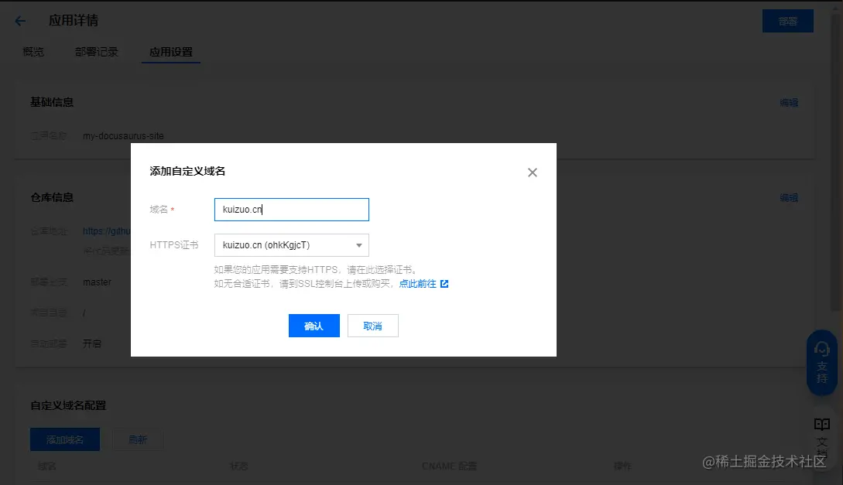Open the HTTPS certificate dropdown
This screenshot has height=485, width=843.
pos(291,245)
